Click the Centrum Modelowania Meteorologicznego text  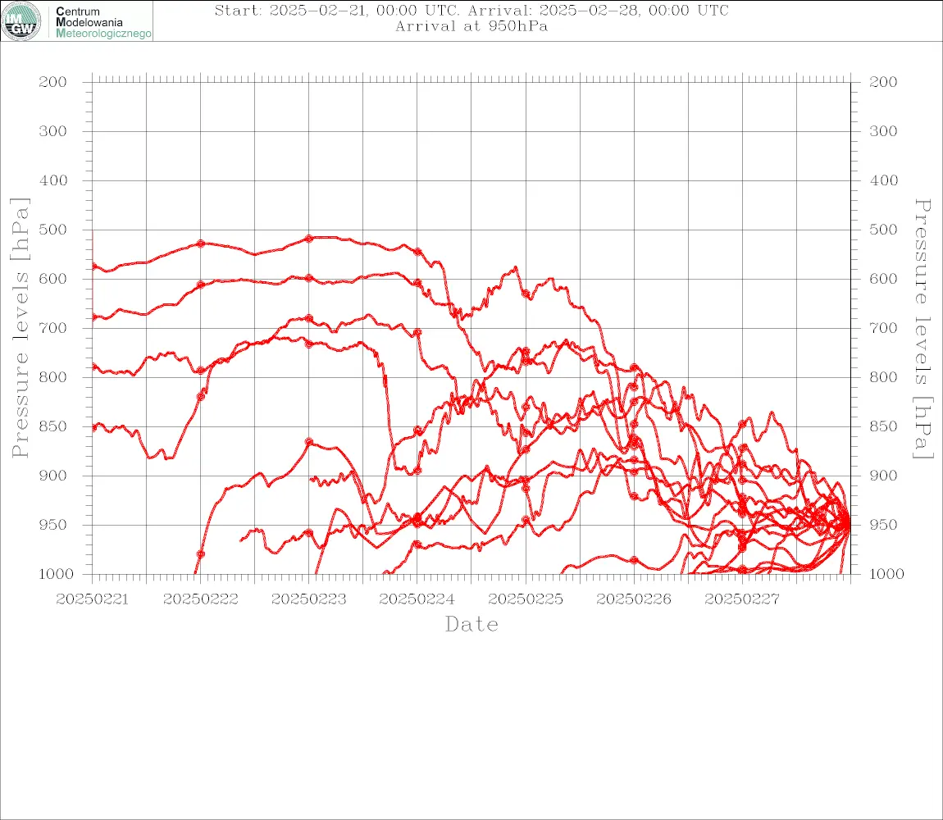[102, 22]
